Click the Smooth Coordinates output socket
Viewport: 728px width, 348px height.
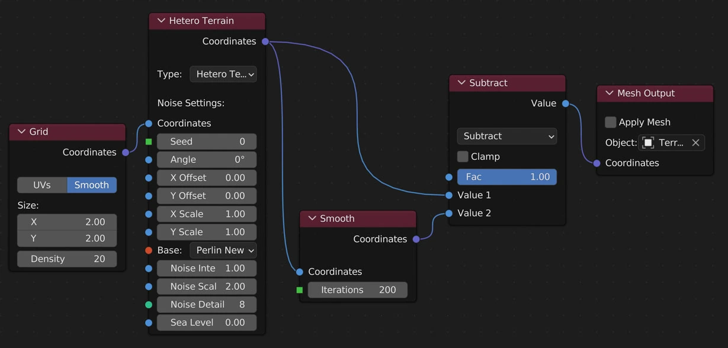click(416, 240)
